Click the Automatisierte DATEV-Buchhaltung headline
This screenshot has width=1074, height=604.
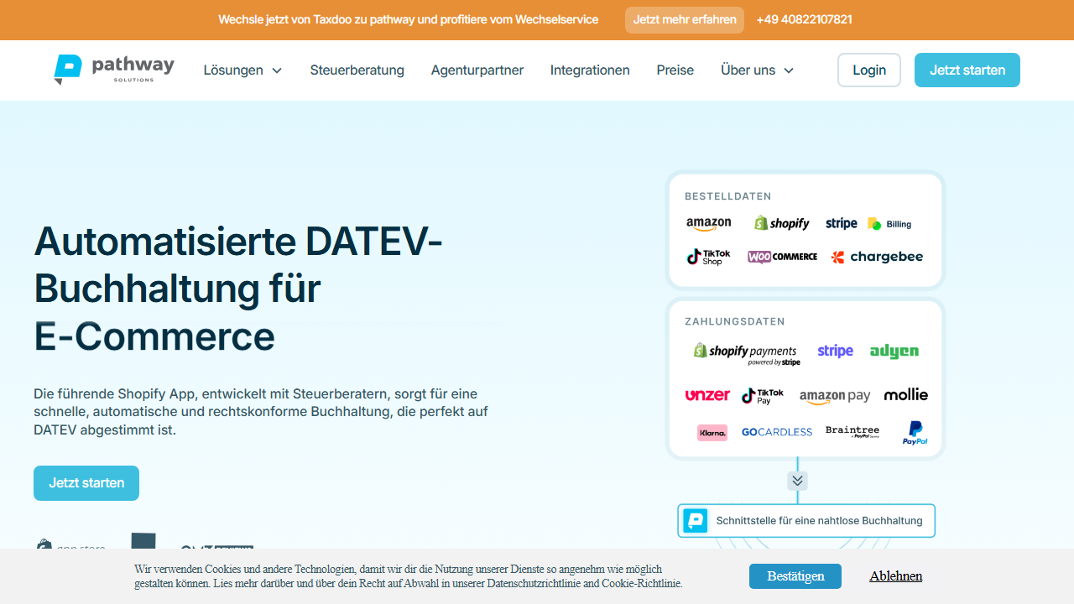pyautogui.click(x=238, y=289)
